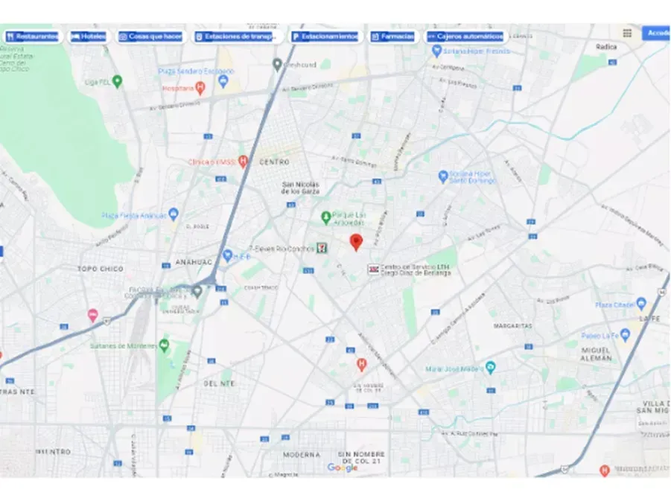
Task: Open the Google apps grid icon
Action: point(627,33)
